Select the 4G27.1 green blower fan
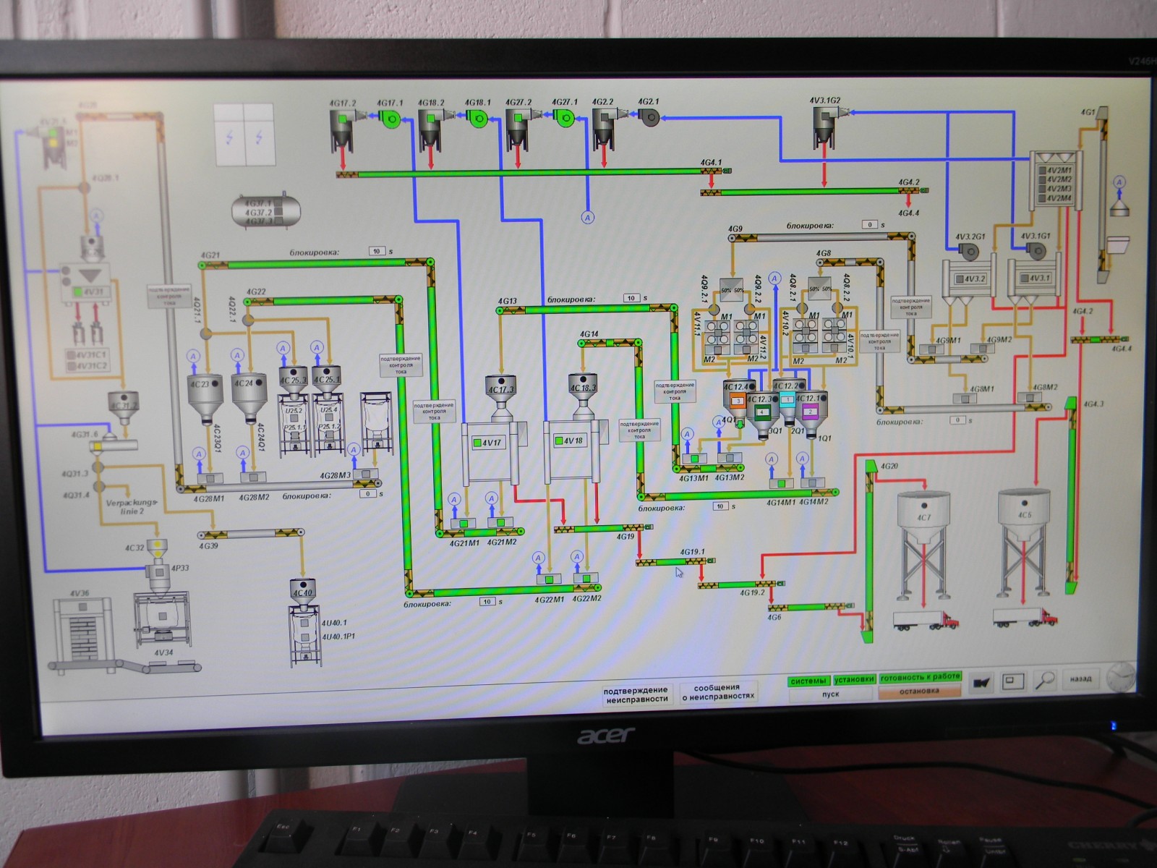The width and height of the screenshot is (1157, 868). (565, 118)
